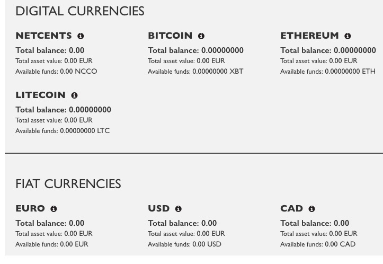Open the Euro info icon
Viewport: 383px width, 264px height.
coord(54,209)
